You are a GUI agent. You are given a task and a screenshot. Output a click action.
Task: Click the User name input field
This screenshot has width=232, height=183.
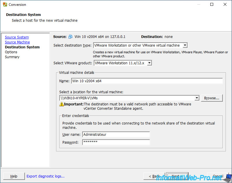pos(116,135)
